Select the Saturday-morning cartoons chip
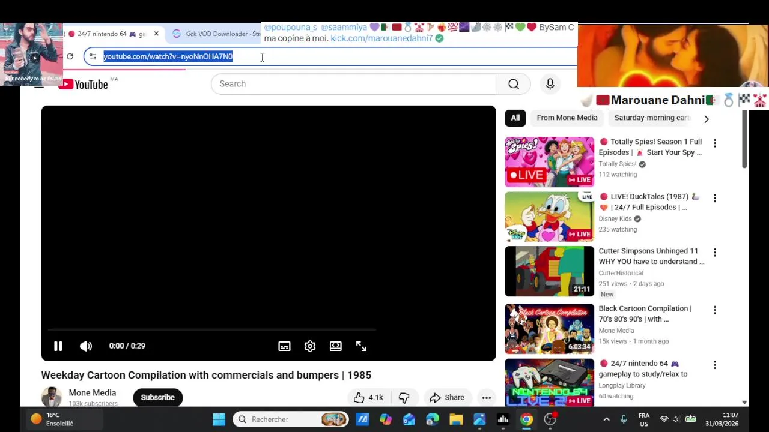 click(652, 118)
